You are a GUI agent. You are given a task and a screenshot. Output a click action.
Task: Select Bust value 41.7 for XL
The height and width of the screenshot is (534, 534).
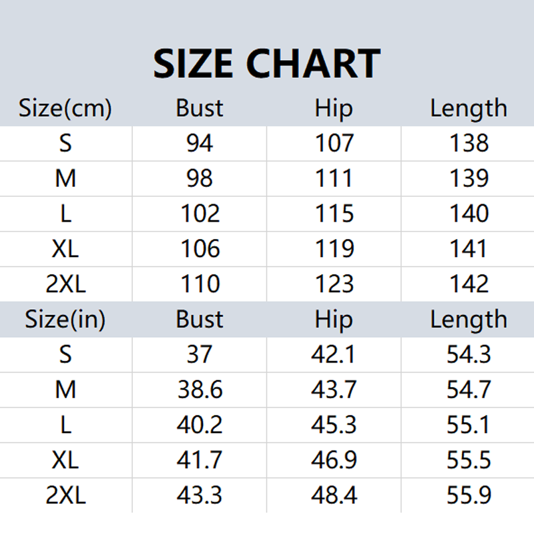[200, 460]
